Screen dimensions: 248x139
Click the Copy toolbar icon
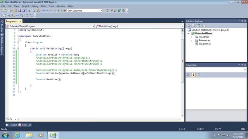pyautogui.click(x=34, y=11)
